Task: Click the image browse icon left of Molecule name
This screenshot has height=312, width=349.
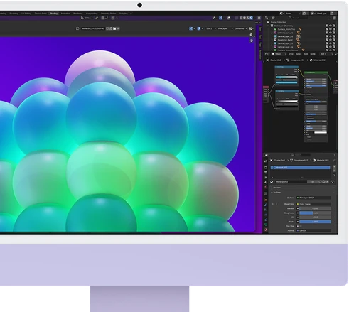Action: point(77,28)
